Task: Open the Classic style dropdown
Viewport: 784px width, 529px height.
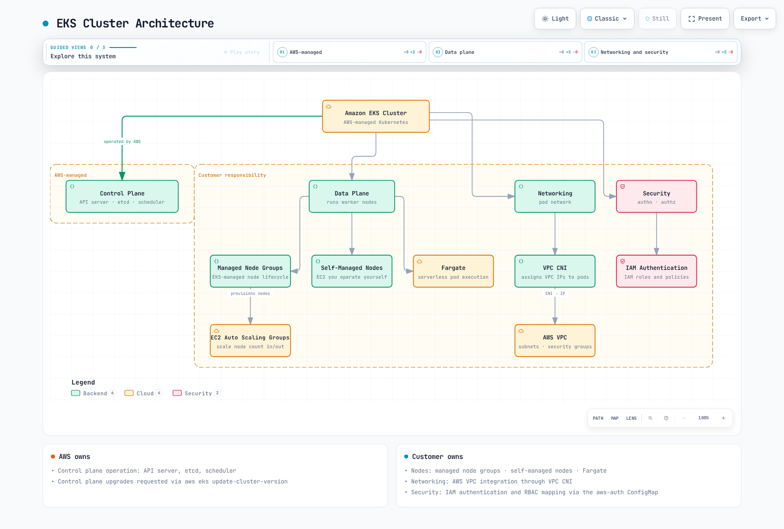Action: 607,19
